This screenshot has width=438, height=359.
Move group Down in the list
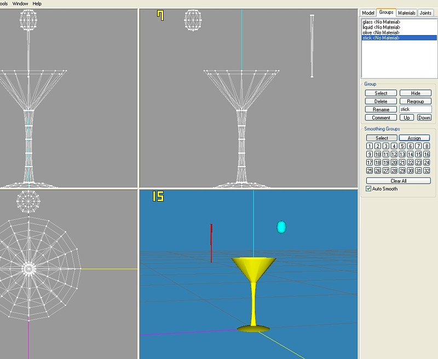pos(424,118)
